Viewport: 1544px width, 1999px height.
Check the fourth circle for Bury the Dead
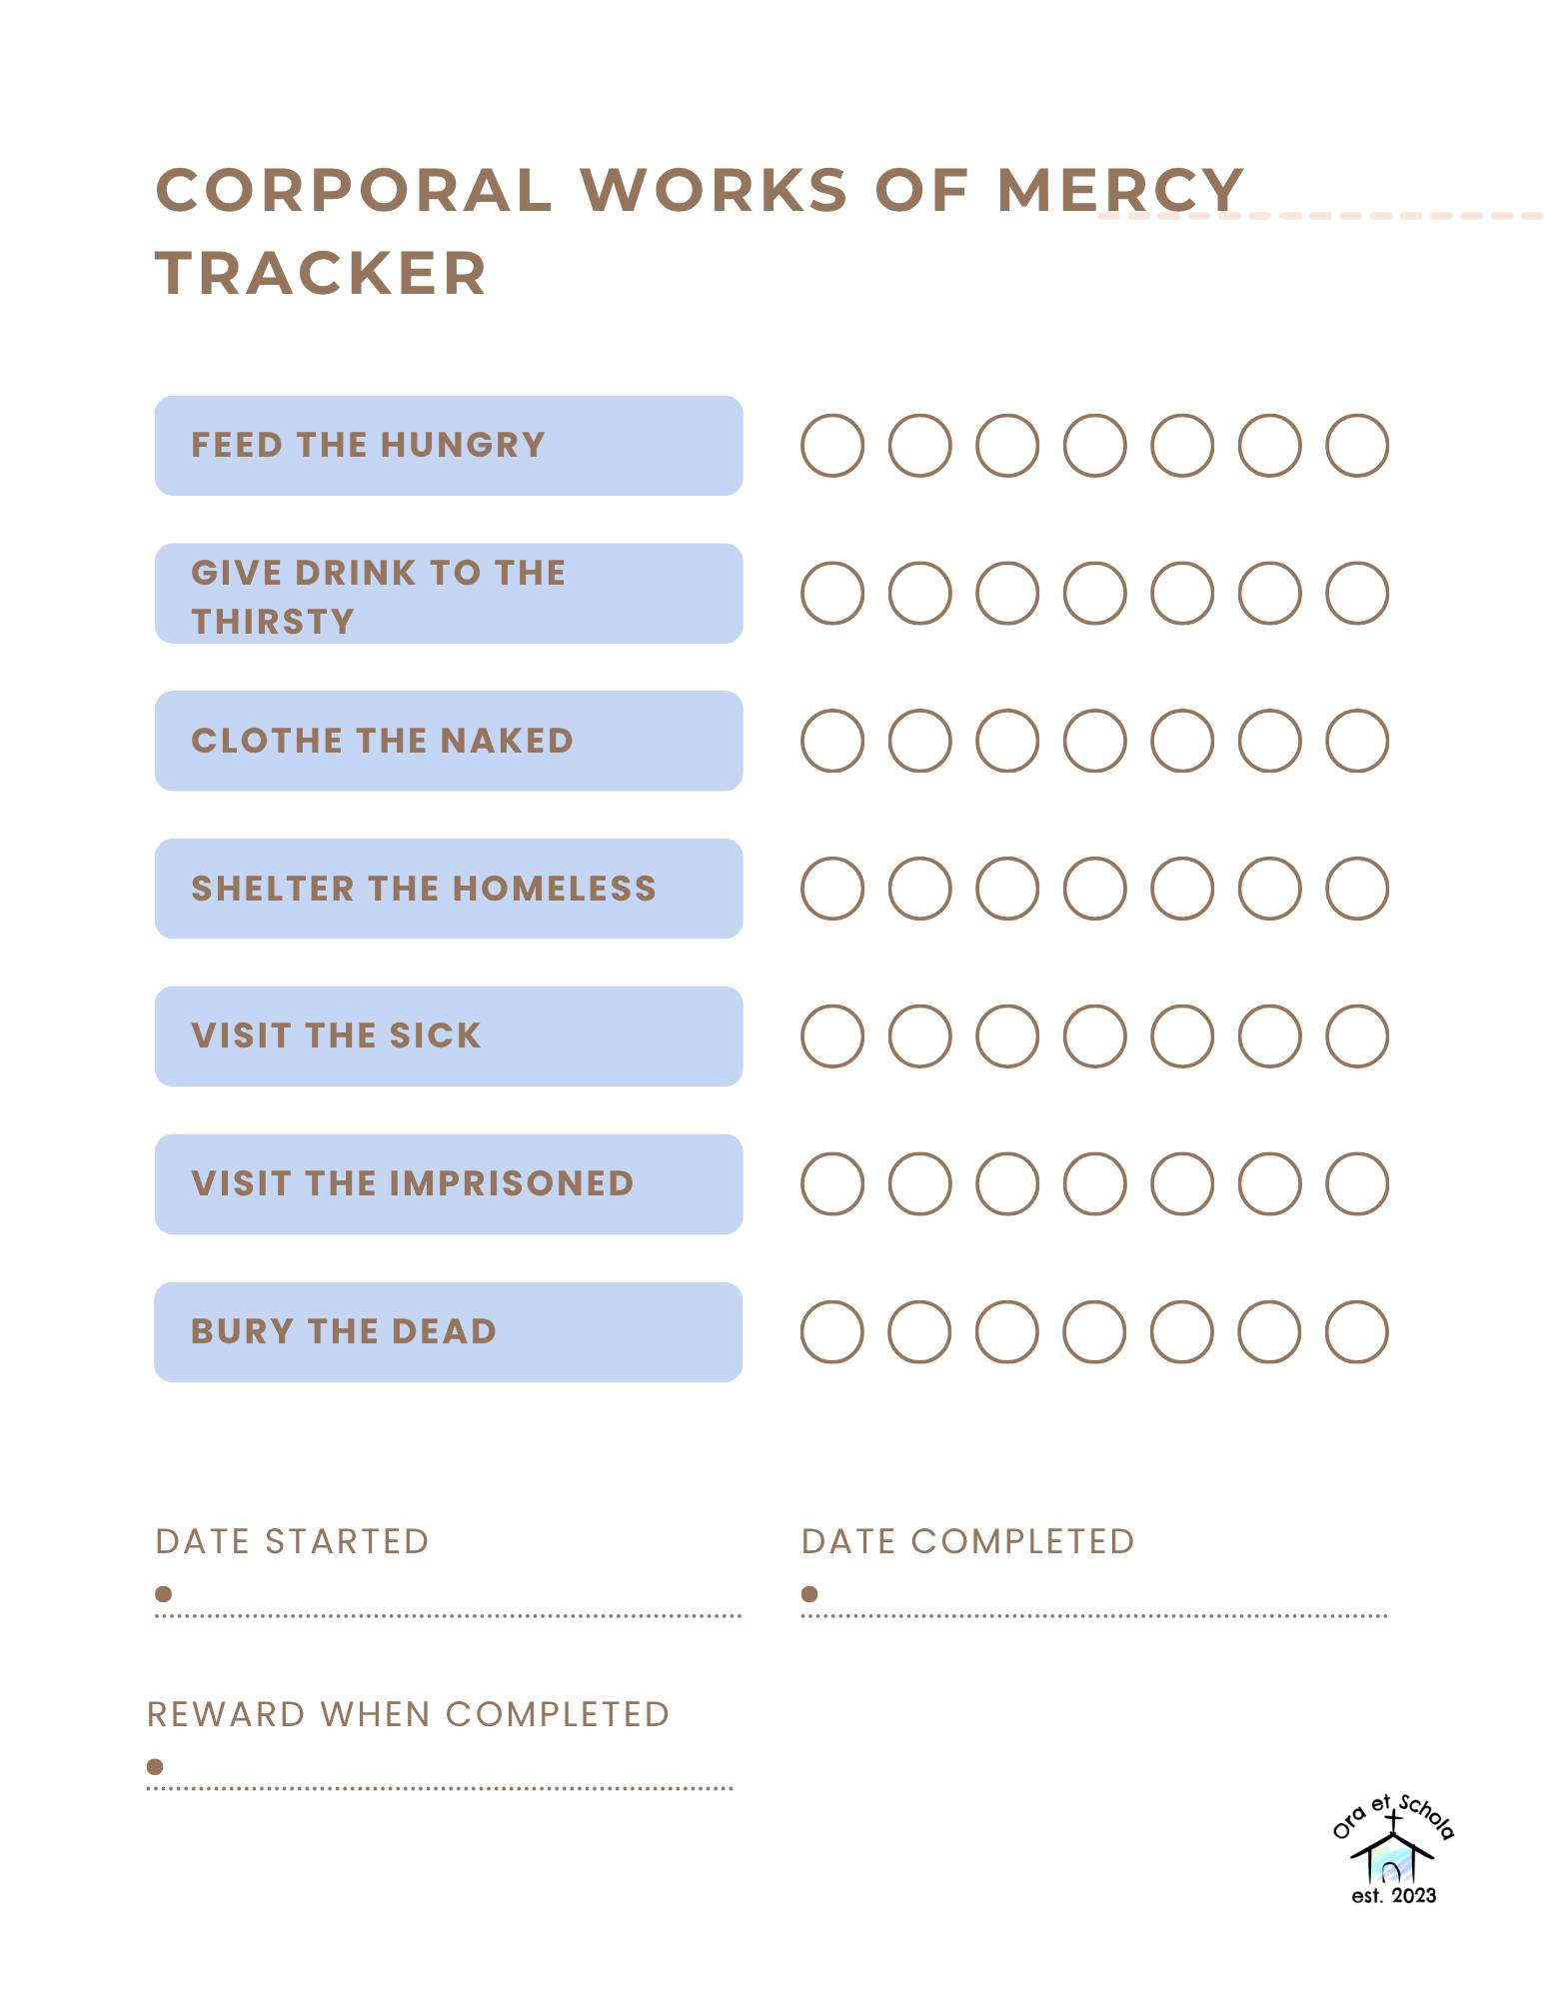[x=1095, y=1331]
